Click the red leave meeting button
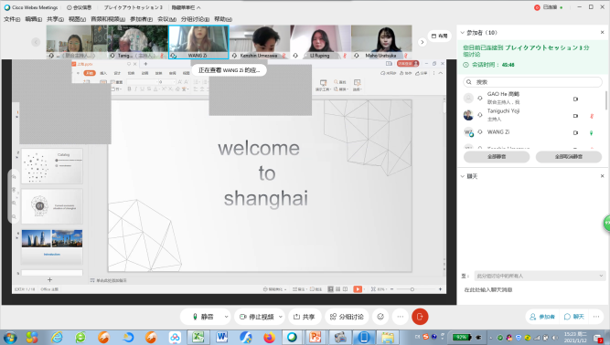610x345 pixels. coord(420,317)
